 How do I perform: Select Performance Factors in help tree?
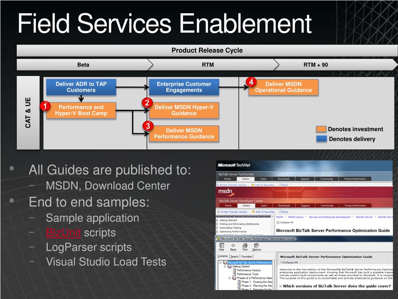click(x=248, y=270)
